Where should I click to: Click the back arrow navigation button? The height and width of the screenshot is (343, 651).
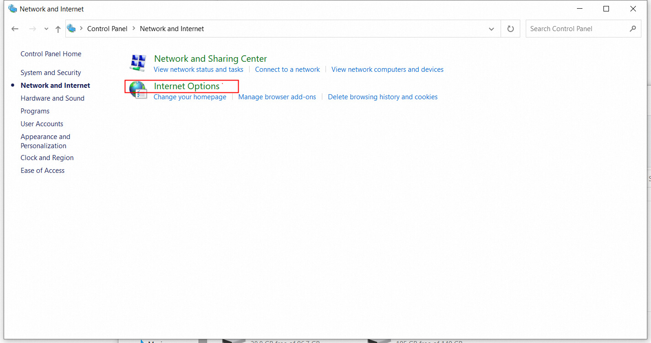click(15, 29)
